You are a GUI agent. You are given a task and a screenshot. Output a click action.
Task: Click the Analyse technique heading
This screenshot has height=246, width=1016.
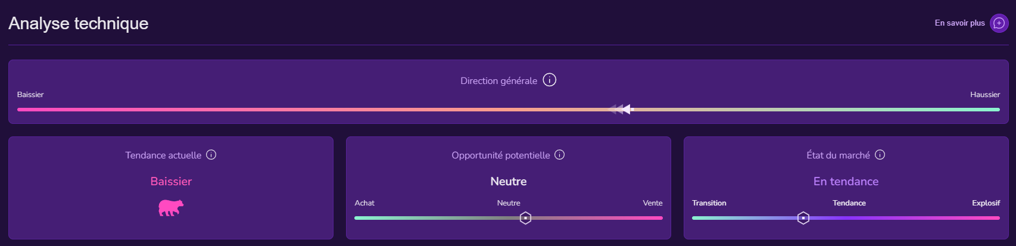pyautogui.click(x=79, y=23)
